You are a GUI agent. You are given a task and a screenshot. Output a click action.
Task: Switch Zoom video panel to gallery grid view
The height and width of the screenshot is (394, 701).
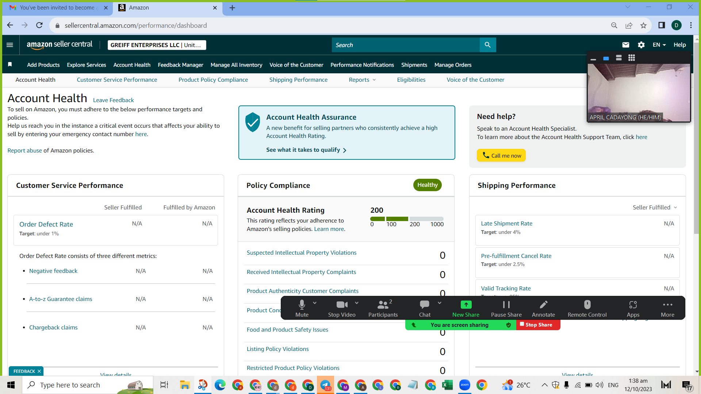point(632,58)
